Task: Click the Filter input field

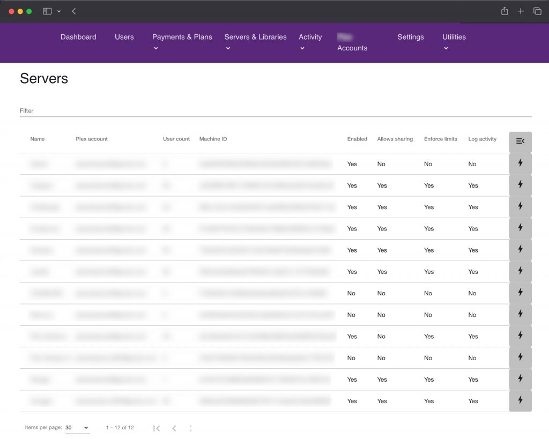Action: pyautogui.click(x=276, y=111)
